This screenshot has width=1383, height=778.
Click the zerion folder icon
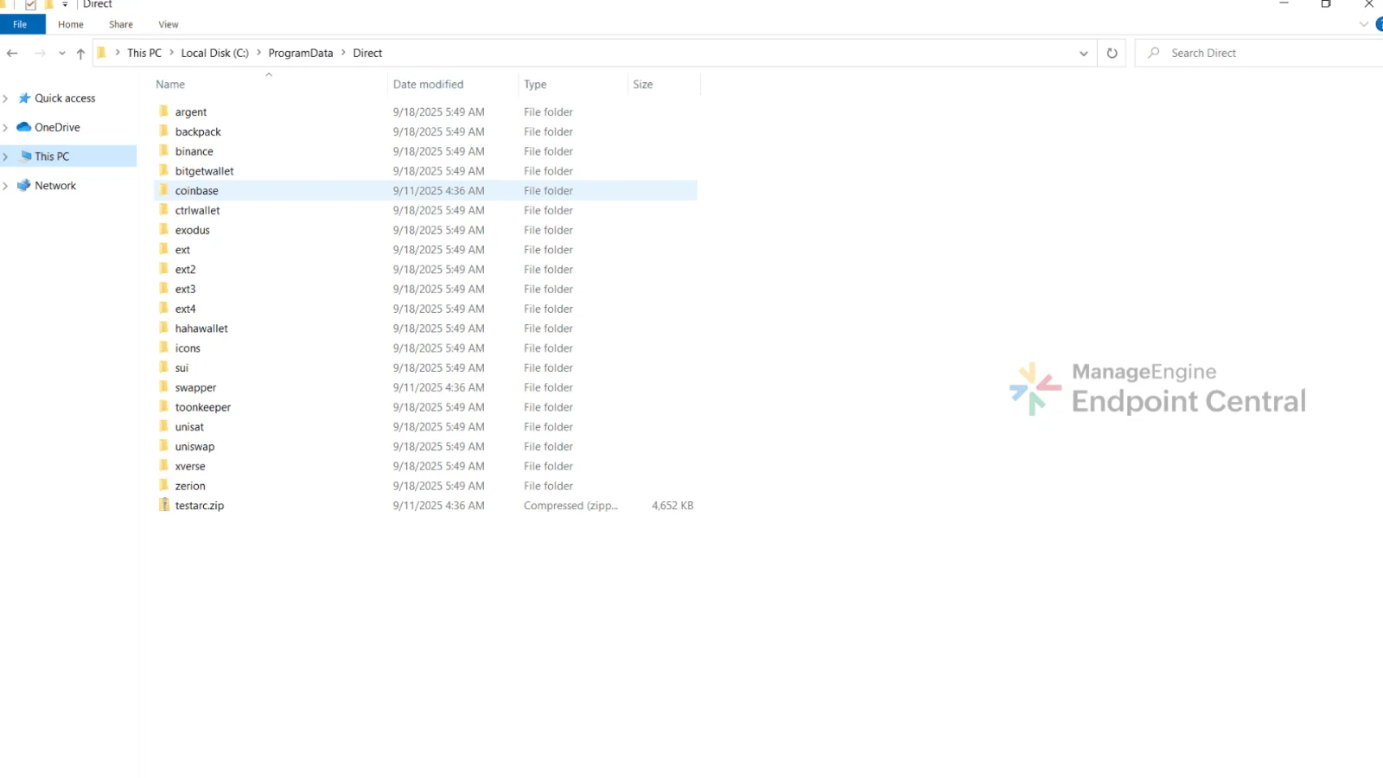pos(163,486)
